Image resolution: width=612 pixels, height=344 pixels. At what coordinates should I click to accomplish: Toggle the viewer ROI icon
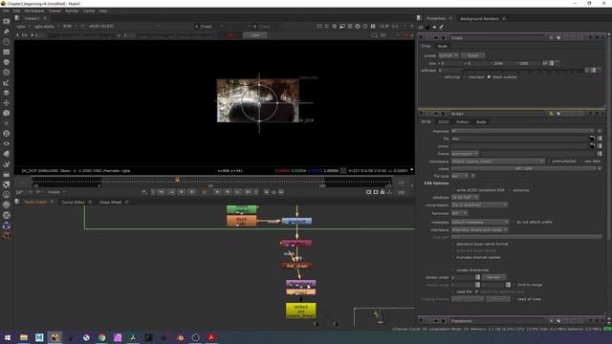coord(374,35)
